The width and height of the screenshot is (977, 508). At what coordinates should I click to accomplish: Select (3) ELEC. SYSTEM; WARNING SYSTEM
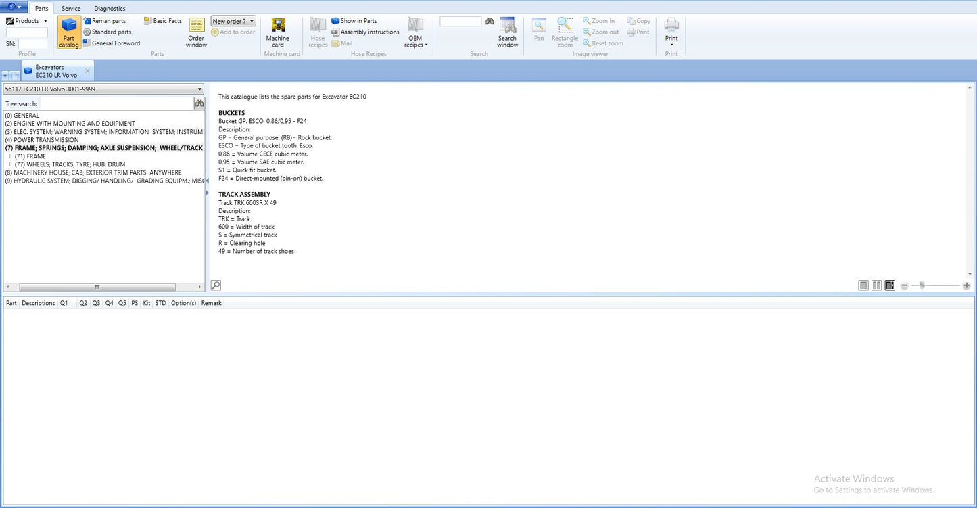[x=104, y=132]
